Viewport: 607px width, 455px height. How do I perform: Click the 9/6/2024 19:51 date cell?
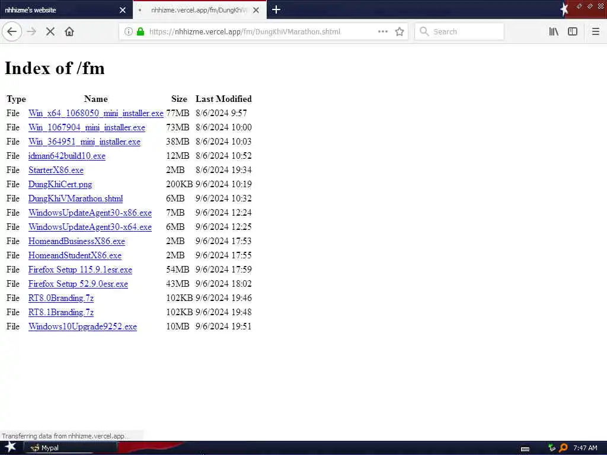coord(223,326)
